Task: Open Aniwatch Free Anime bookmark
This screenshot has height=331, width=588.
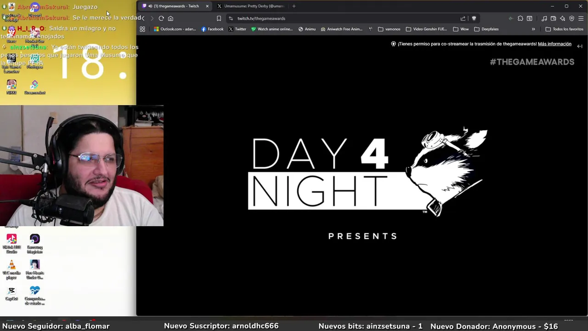Action: pyautogui.click(x=342, y=29)
